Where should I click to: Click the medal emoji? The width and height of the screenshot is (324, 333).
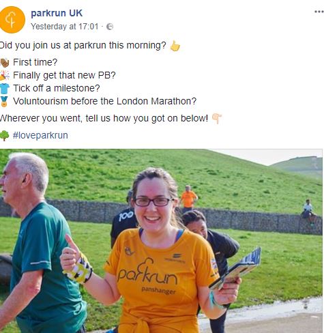pyautogui.click(x=4, y=102)
